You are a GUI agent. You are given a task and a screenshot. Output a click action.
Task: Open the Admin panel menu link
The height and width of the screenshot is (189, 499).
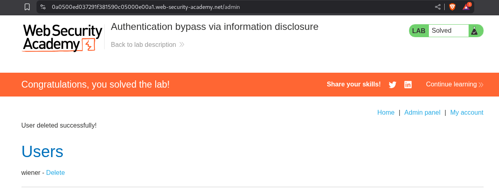pyautogui.click(x=422, y=113)
